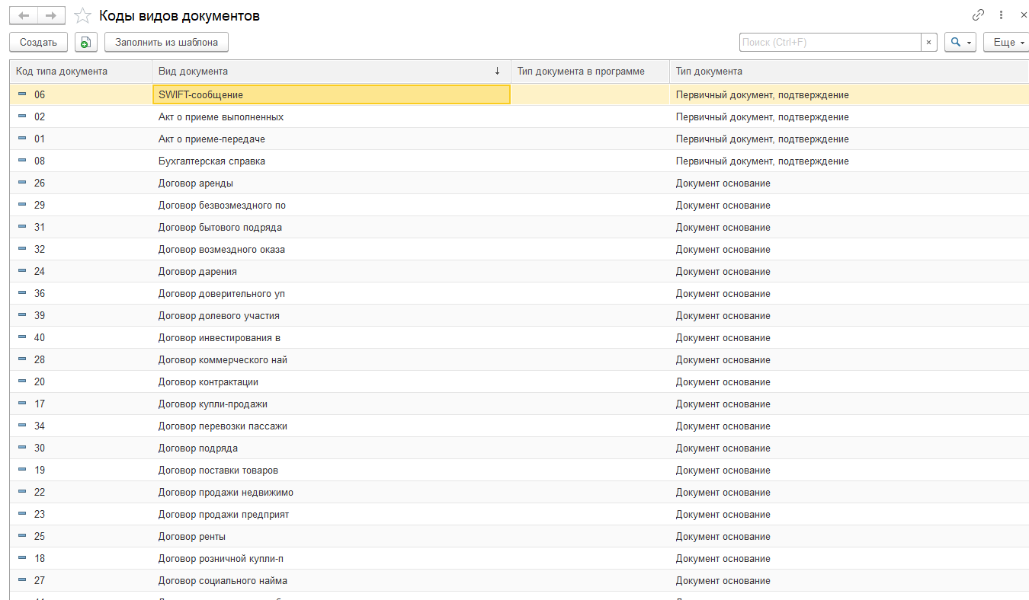
Task: Select Договор перевозки пассажи row
Action: click(x=519, y=426)
